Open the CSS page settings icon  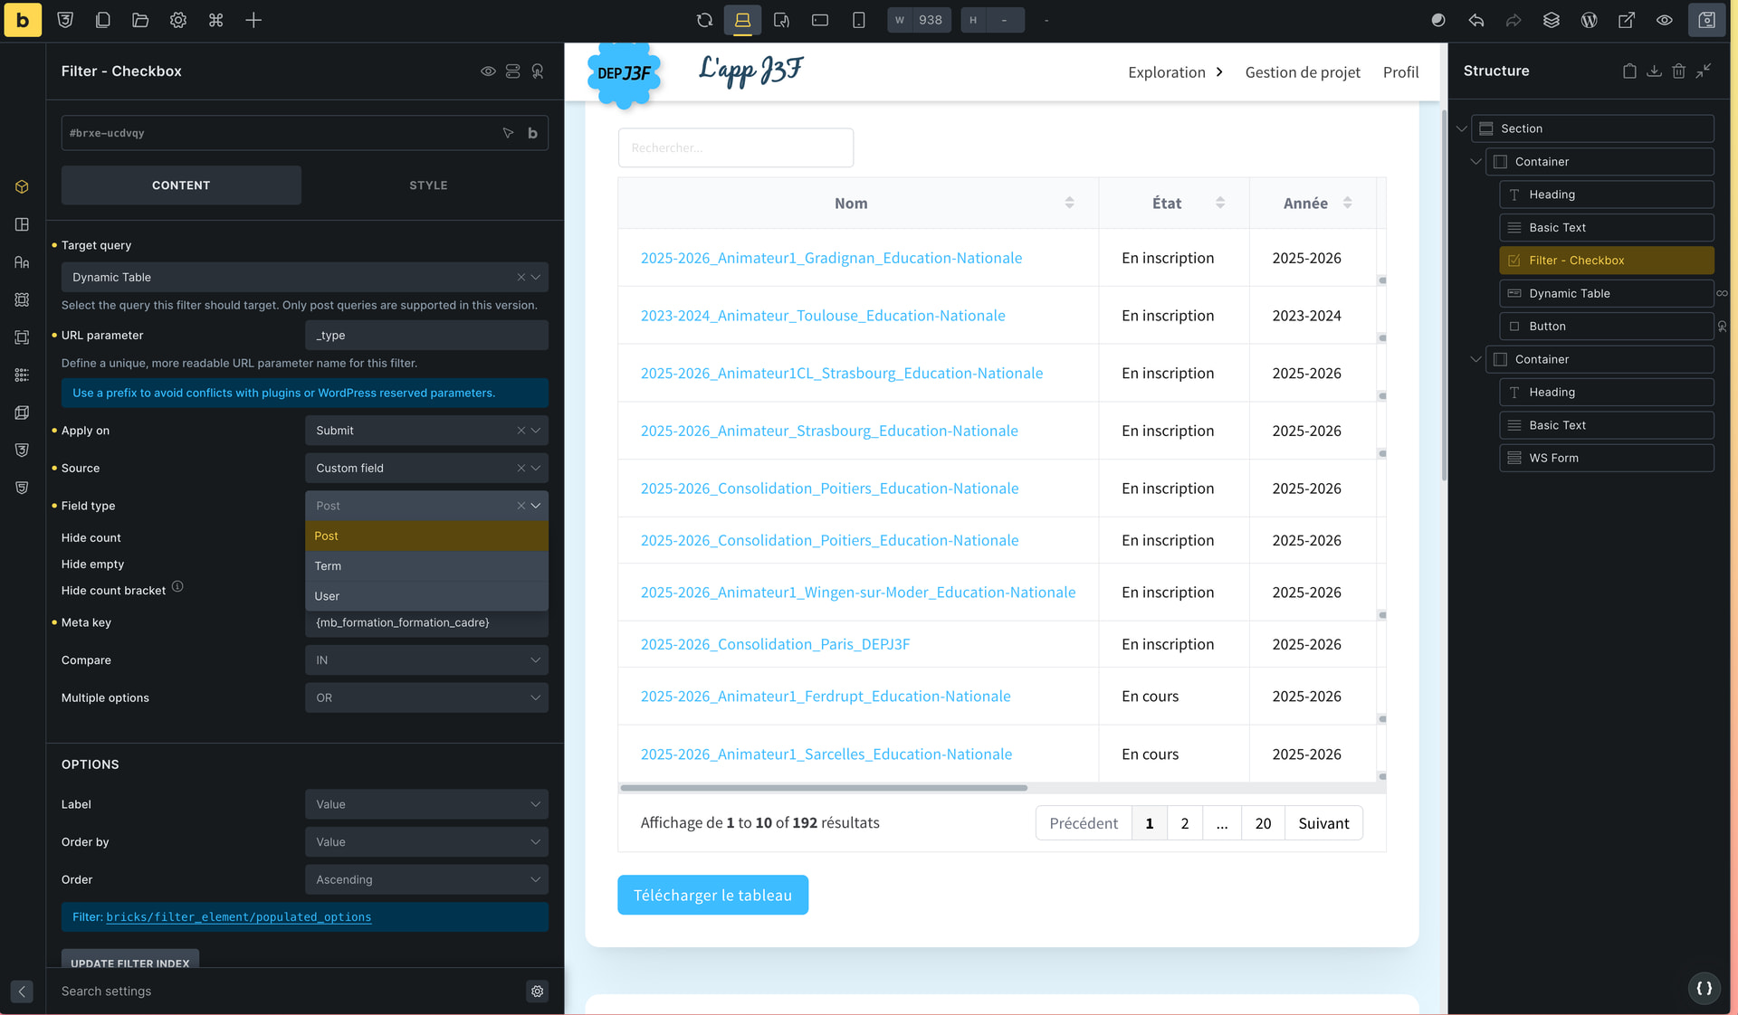[x=65, y=20]
